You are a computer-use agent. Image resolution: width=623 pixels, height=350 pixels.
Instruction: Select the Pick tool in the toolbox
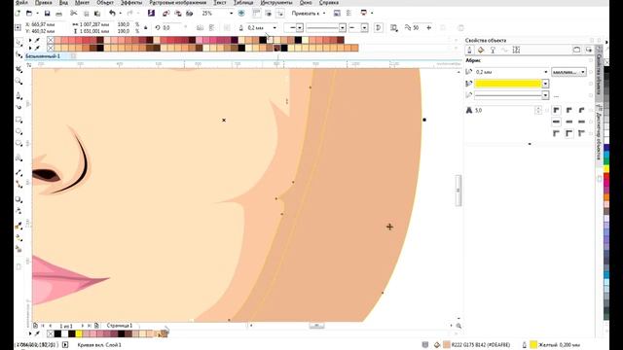18,42
